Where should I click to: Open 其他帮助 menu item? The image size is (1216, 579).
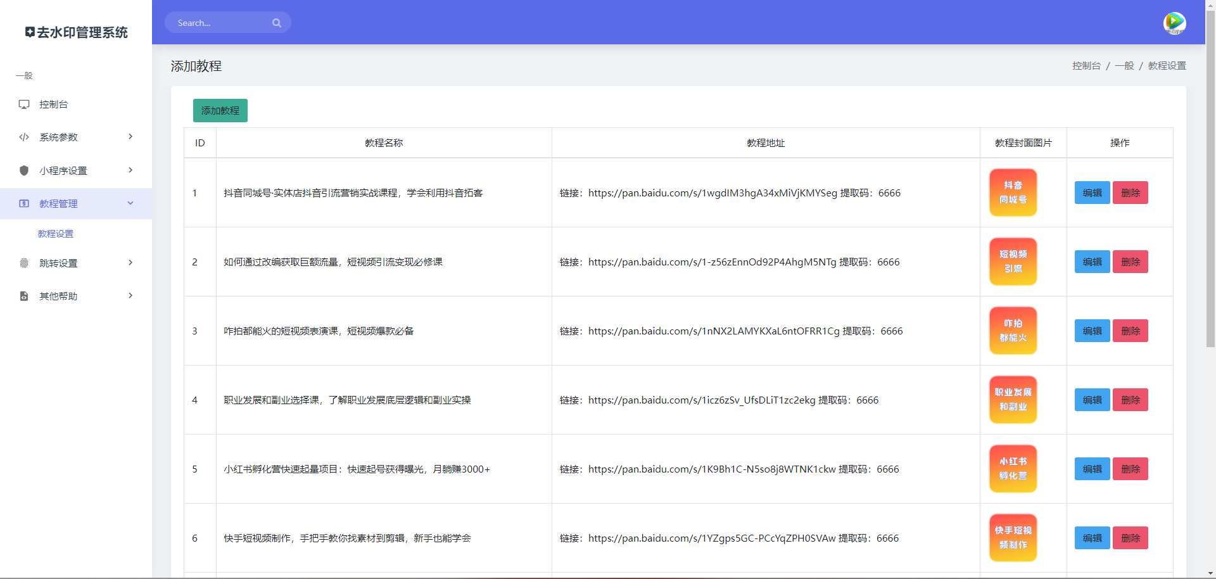click(x=76, y=296)
